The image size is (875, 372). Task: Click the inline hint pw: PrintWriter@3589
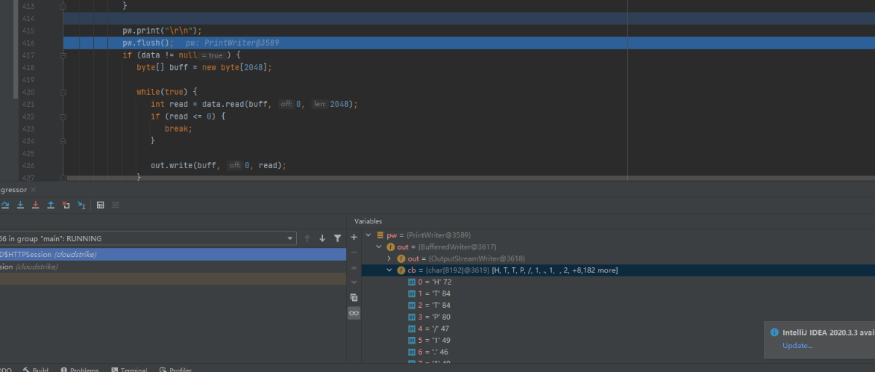pyautogui.click(x=232, y=43)
